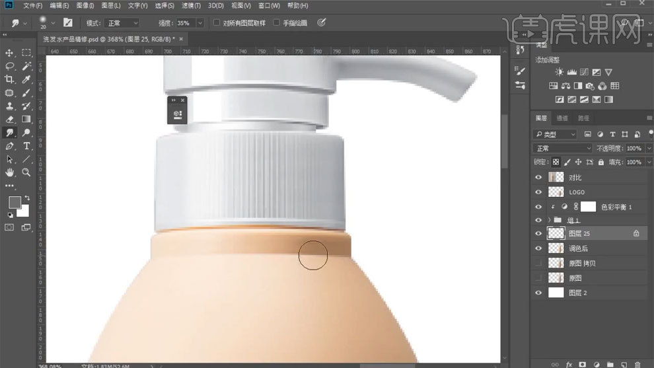Viewport: 654px width, 368px height.
Task: Enable sample all layers checkbox
Action: pos(217,22)
